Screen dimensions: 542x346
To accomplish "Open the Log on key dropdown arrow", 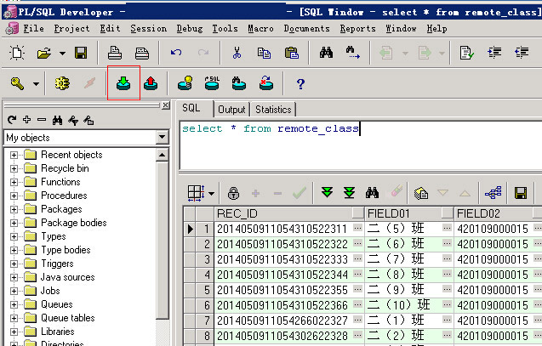I will click(36, 83).
